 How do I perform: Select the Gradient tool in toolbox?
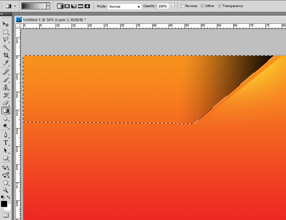point(6,111)
